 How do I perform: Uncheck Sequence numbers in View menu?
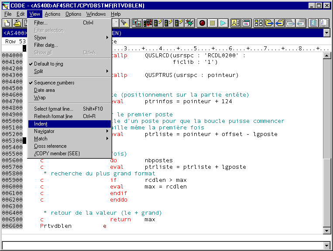[x=54, y=83]
